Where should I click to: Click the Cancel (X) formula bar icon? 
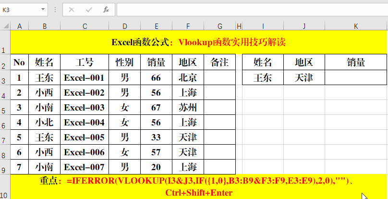[x=72, y=10]
